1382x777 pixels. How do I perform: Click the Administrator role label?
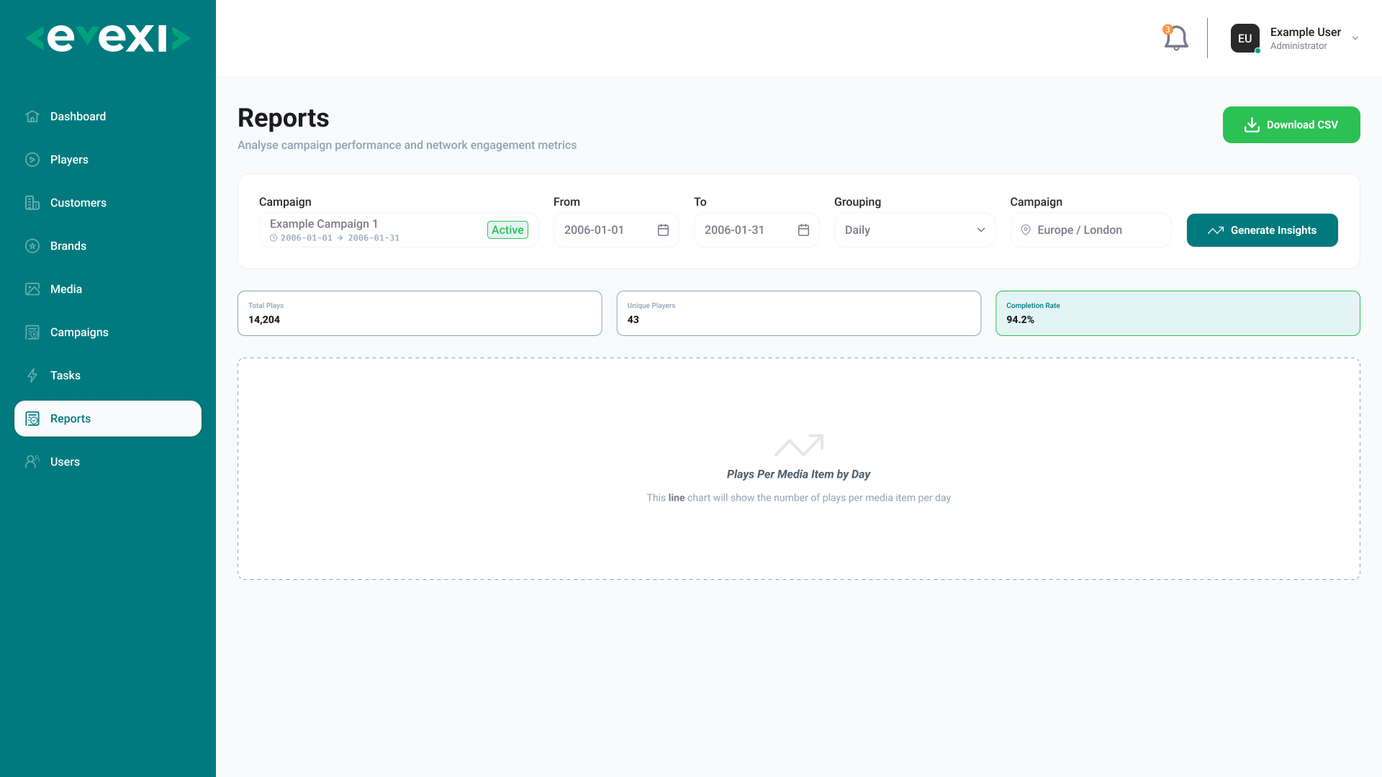coord(1299,46)
